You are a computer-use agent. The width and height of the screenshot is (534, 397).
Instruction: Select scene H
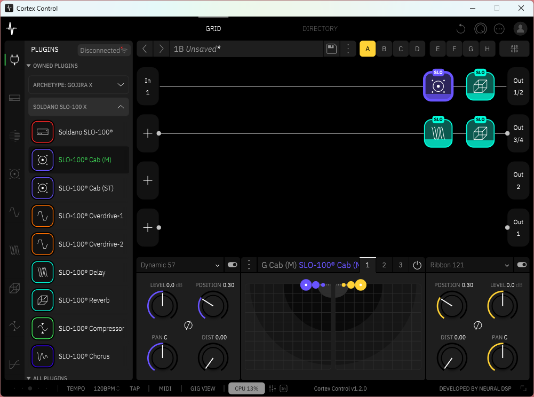pyautogui.click(x=488, y=49)
